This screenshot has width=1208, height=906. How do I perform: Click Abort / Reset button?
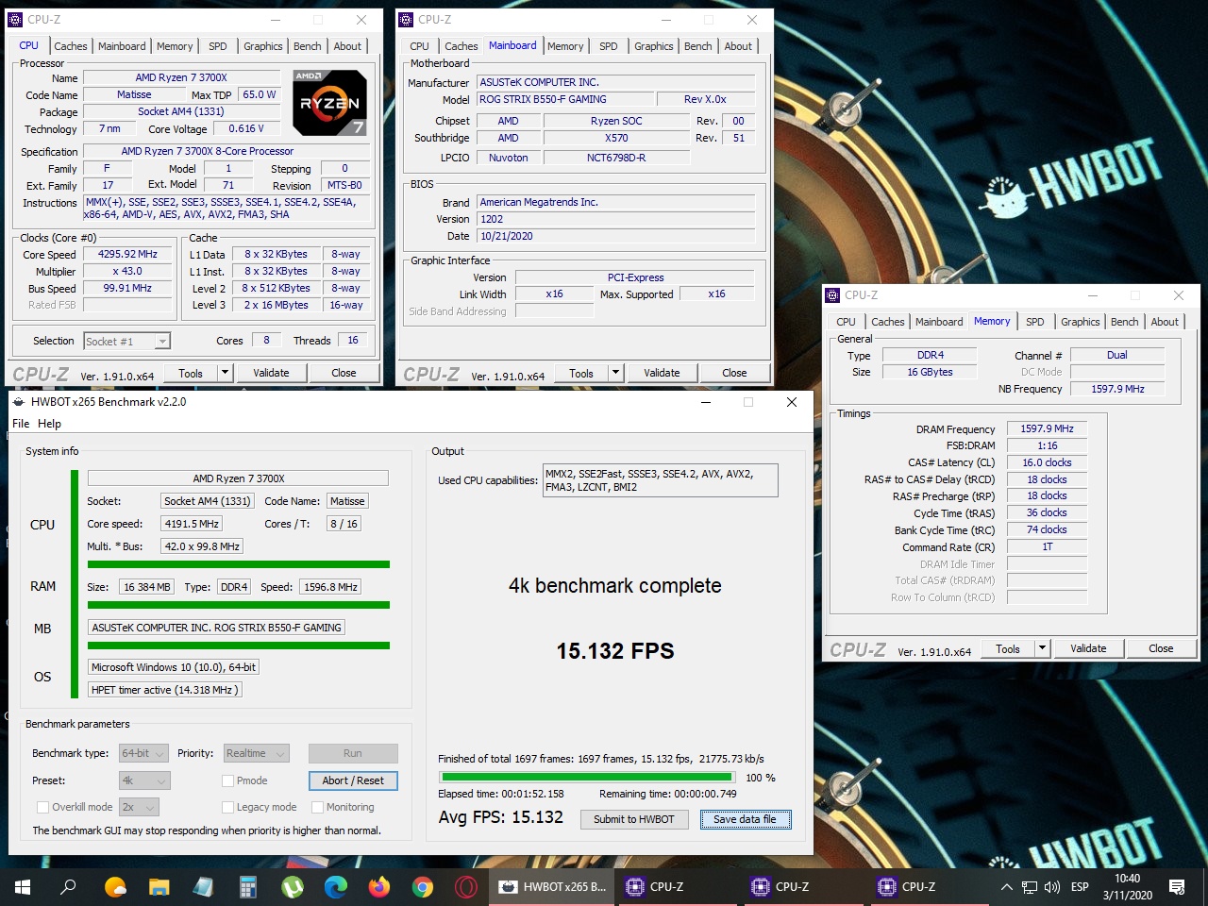click(353, 780)
